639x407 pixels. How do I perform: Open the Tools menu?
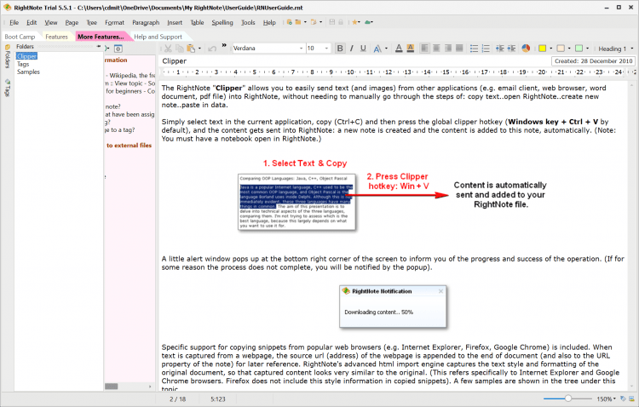[x=248, y=22]
